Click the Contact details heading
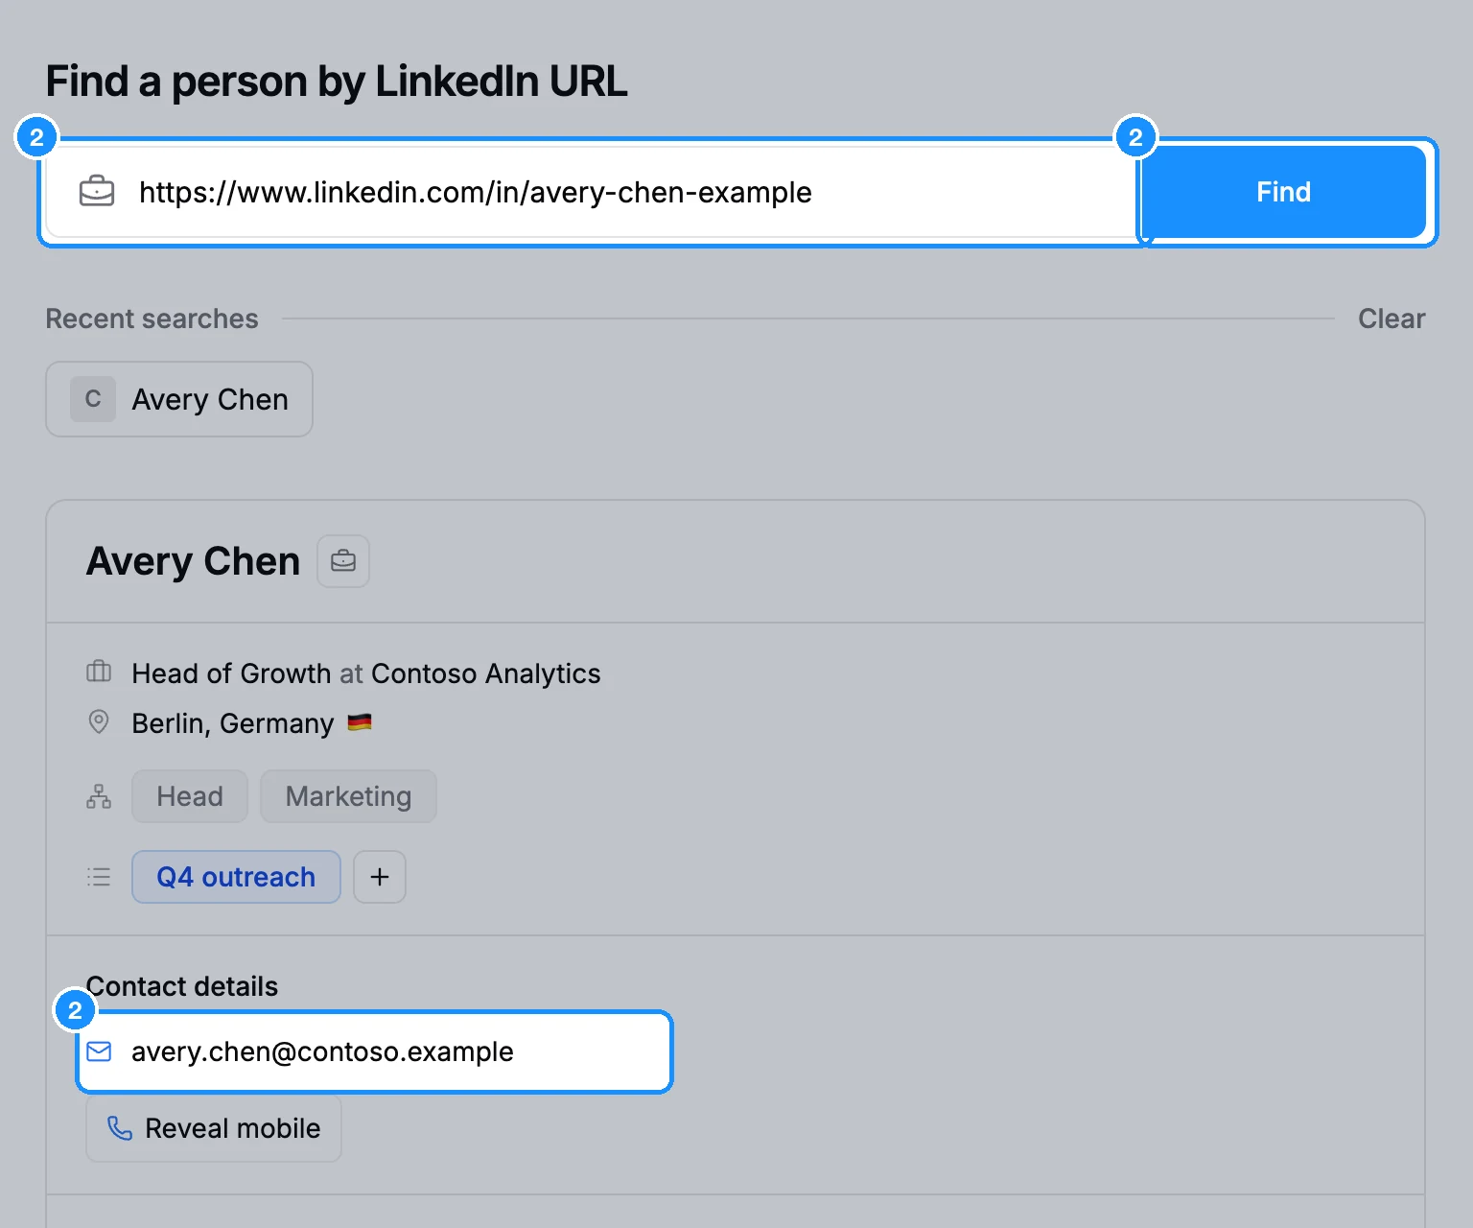Screen dimensions: 1473x1228 (182, 986)
